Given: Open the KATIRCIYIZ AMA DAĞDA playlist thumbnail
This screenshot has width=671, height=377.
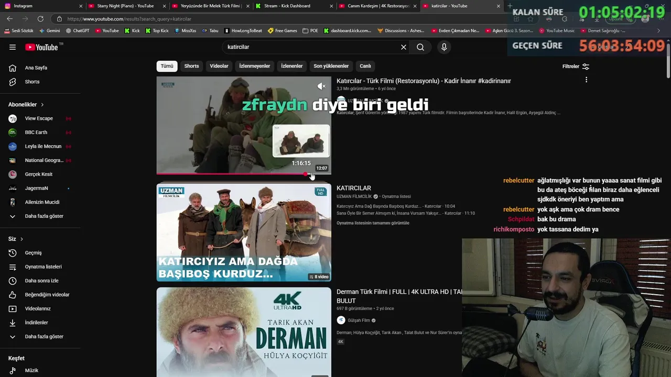Looking at the screenshot, I should [x=244, y=232].
